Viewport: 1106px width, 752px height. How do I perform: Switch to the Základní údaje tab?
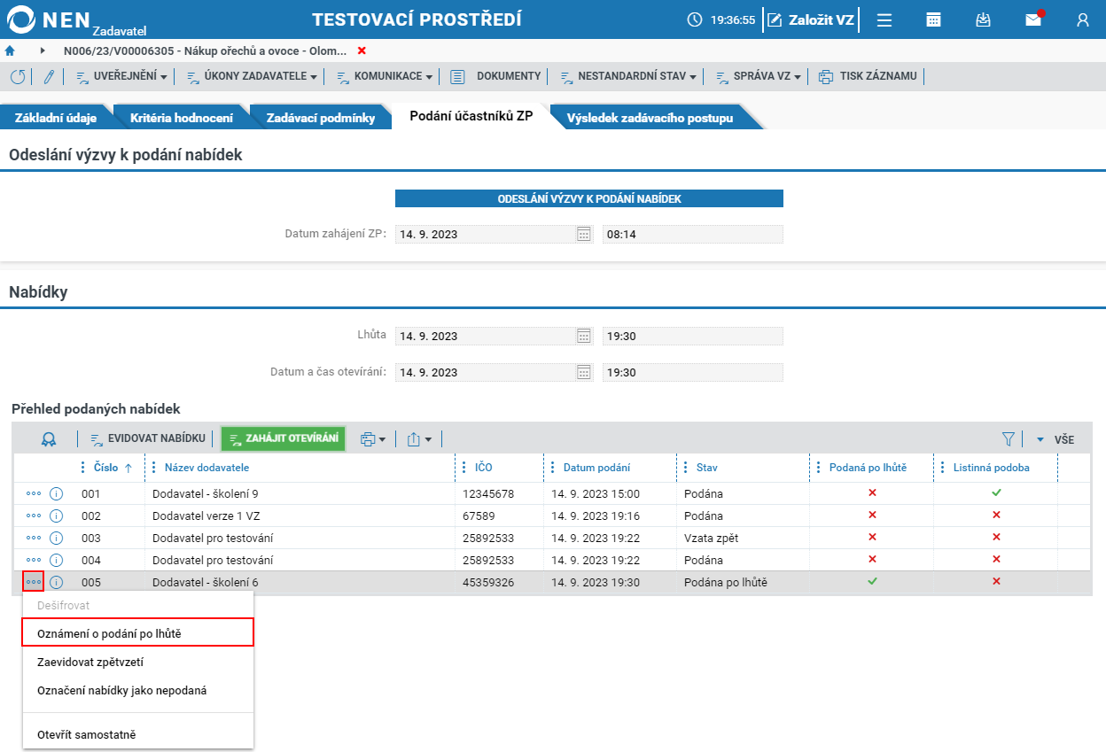coord(55,118)
